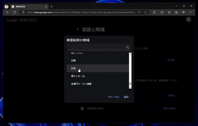Add page to favorites star icon
Viewport: 198px width, 126px height.
coord(145,12)
